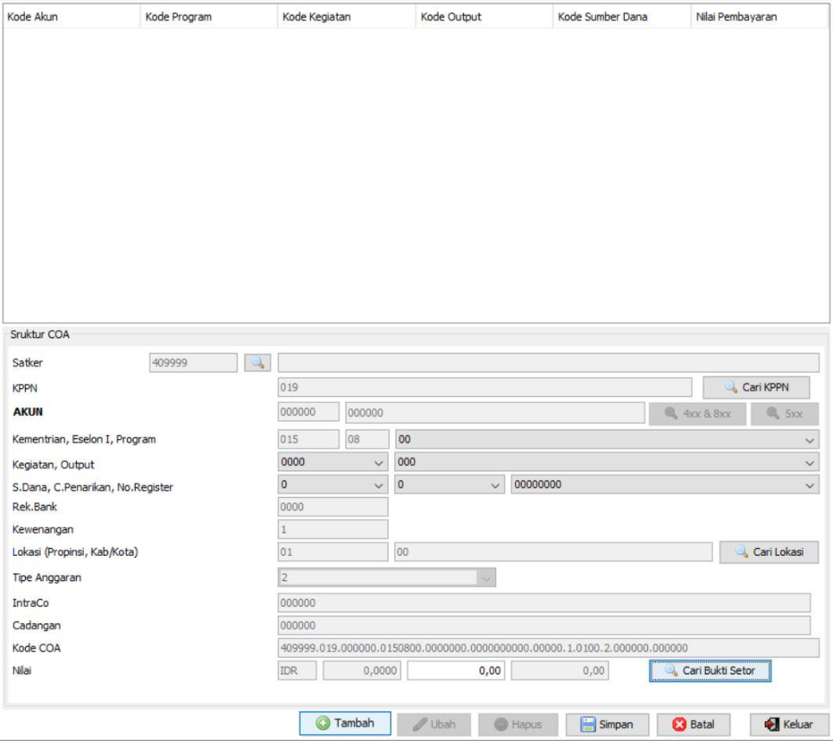This screenshot has height=741, width=833.
Task: Sort by Kode Akun column header
Action: click(71, 16)
